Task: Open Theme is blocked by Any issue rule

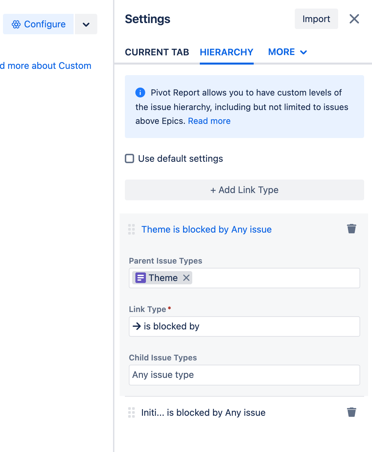Action: click(206, 229)
